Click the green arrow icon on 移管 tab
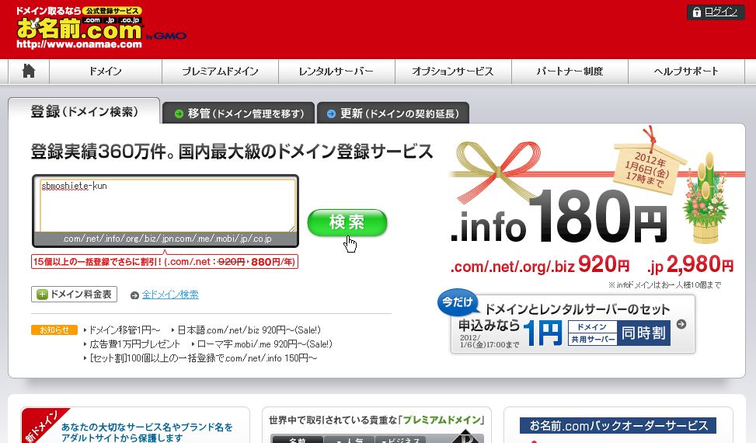 (x=179, y=113)
